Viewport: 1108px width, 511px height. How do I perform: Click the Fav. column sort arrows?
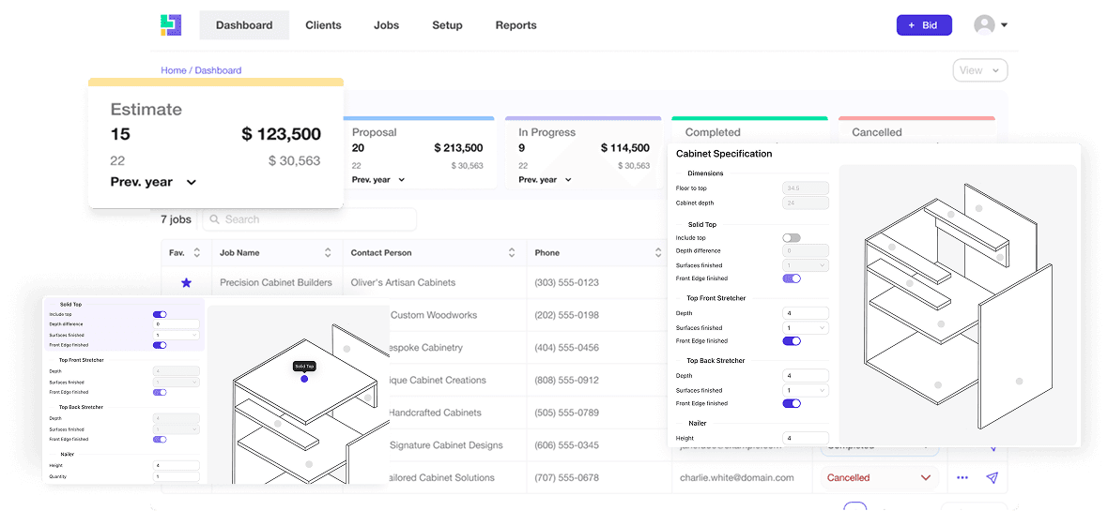196,253
